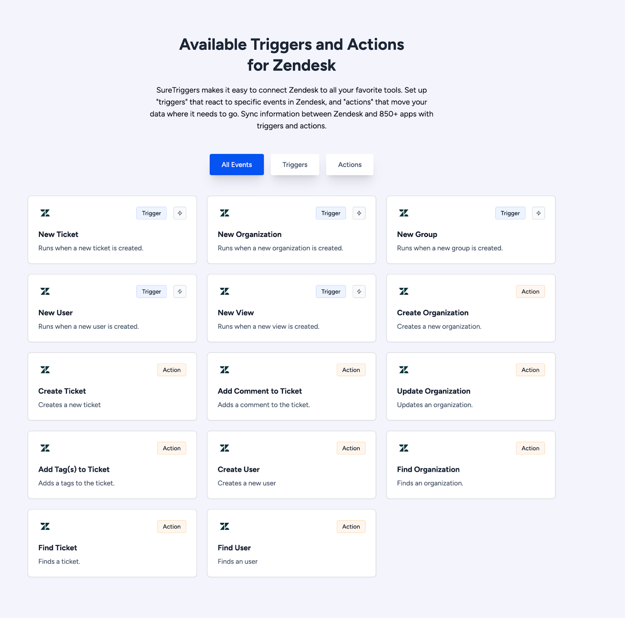Open the Create User title
The width and height of the screenshot is (625, 619).
239,469
